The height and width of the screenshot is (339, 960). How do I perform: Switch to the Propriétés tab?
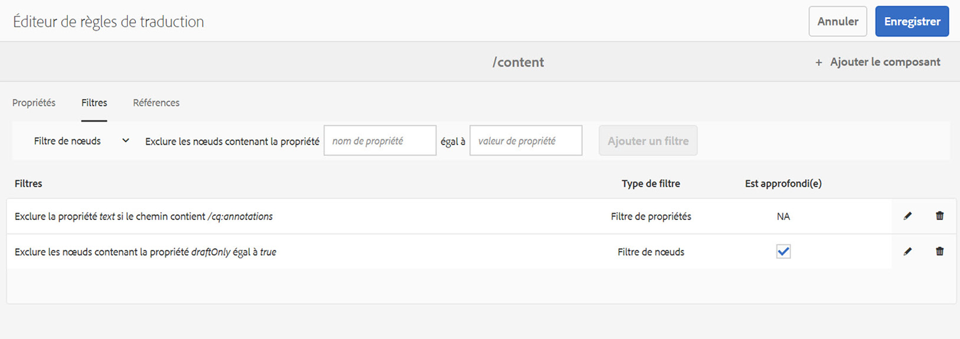(x=34, y=103)
